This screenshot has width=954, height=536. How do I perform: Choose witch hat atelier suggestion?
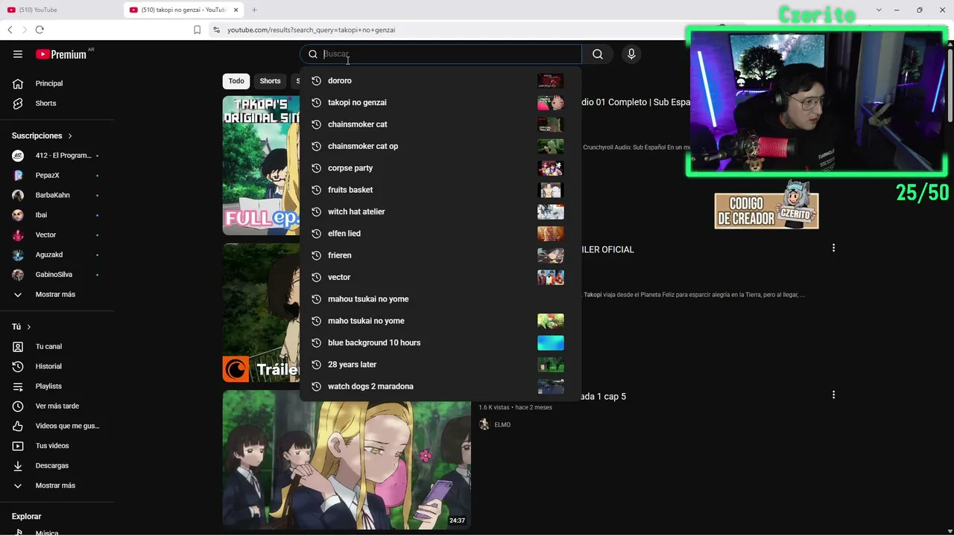[440, 211]
